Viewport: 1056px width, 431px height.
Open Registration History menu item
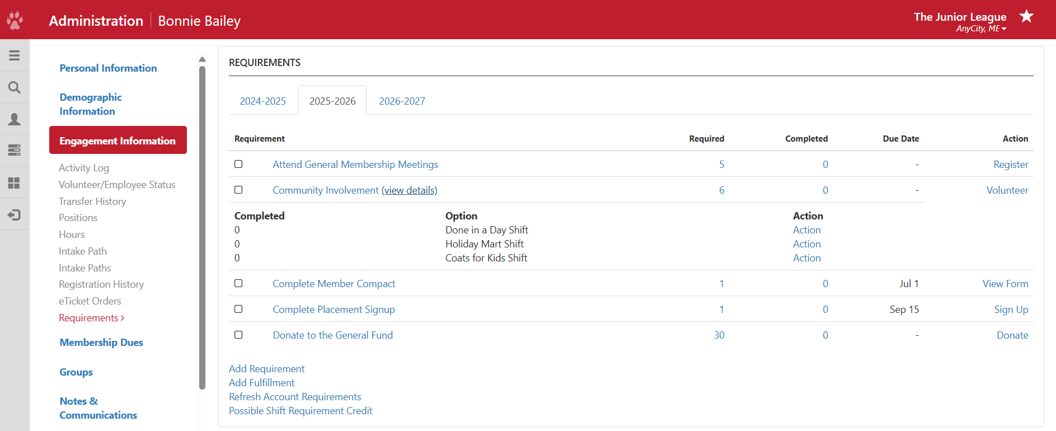point(101,284)
